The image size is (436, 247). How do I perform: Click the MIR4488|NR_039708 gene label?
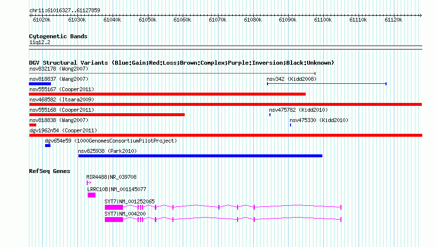tap(112, 177)
